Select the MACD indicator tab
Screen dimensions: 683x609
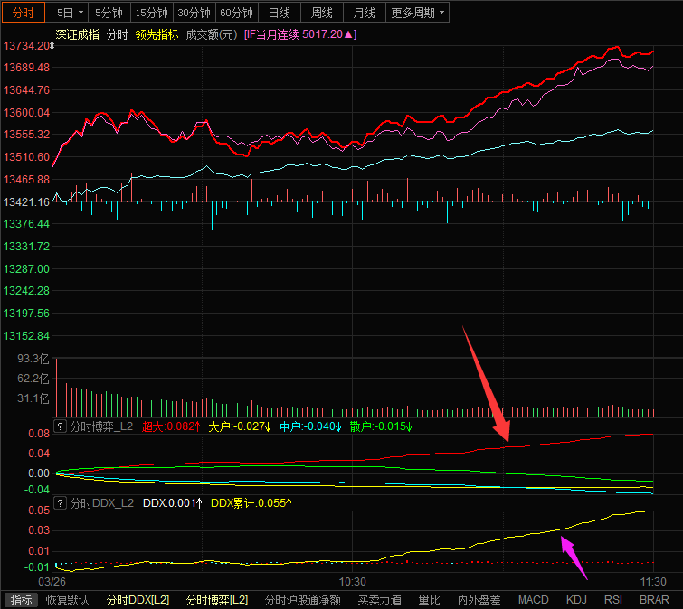pos(533,600)
